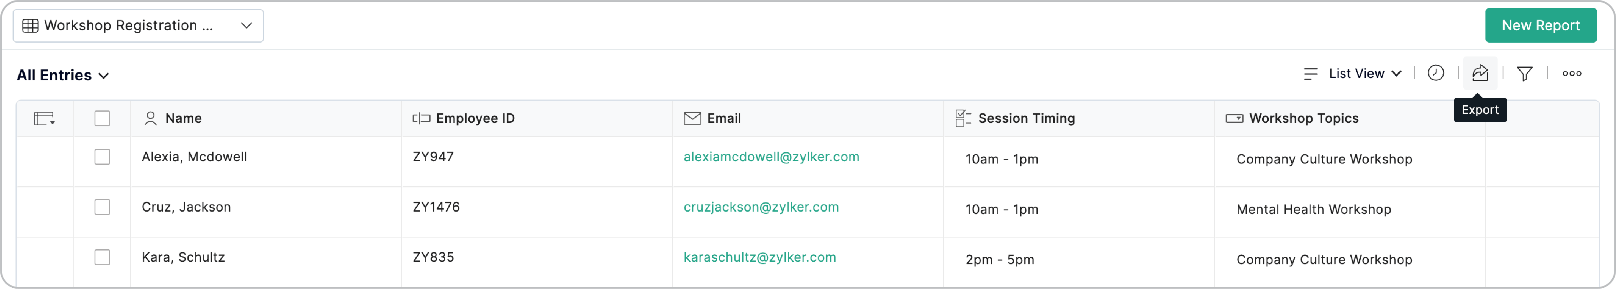
Task: Click the New Report button
Action: tap(1542, 25)
